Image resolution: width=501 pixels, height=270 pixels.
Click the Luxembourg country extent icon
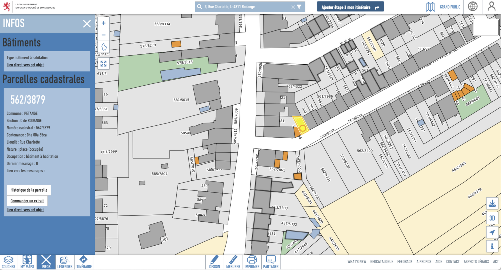104,47
